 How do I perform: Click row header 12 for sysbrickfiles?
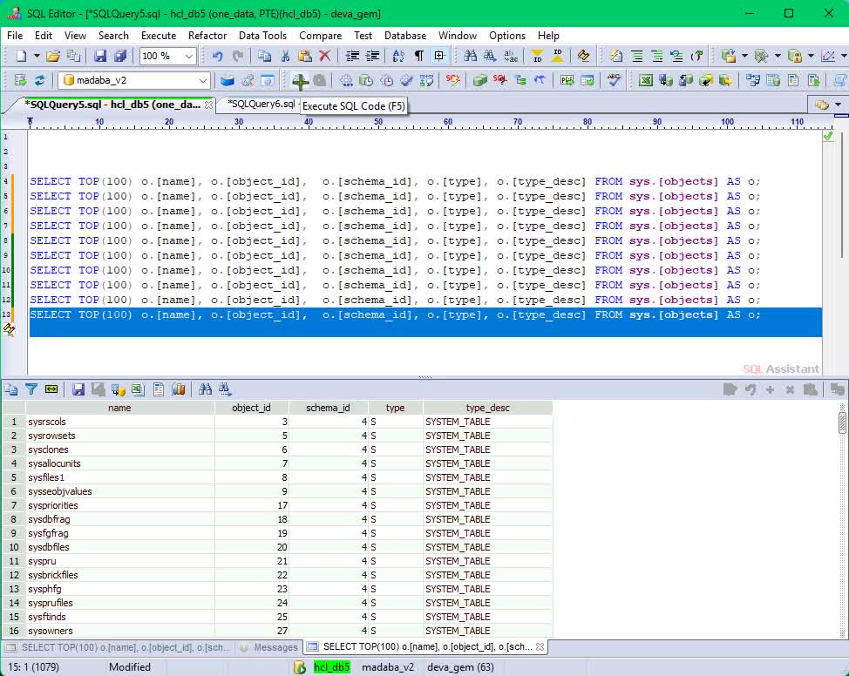coord(14,575)
